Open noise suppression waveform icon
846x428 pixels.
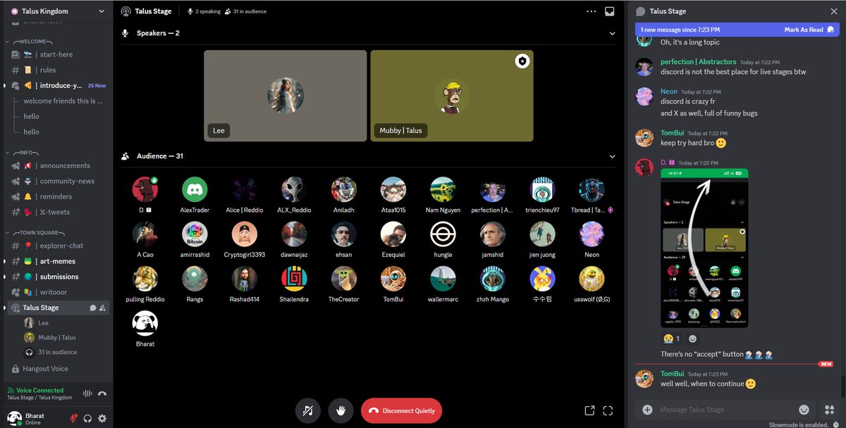tap(88, 394)
